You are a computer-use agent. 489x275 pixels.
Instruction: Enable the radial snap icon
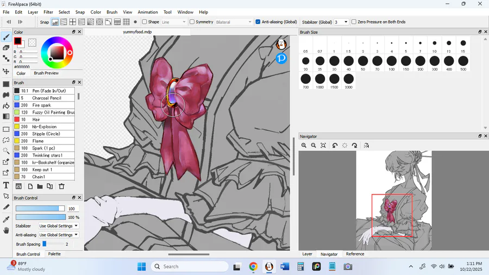click(90, 22)
